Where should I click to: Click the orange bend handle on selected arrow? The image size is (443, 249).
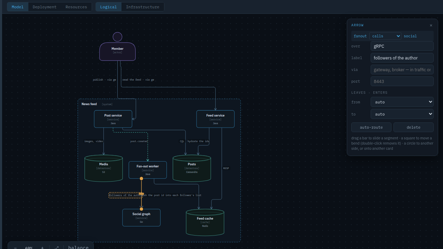pyautogui.click(x=141, y=194)
